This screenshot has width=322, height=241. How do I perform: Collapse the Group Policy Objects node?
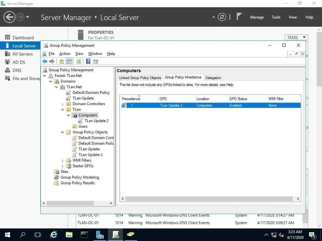[x=63, y=132]
